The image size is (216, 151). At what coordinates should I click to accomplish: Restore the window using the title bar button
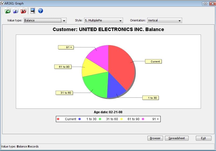pos(205,3)
